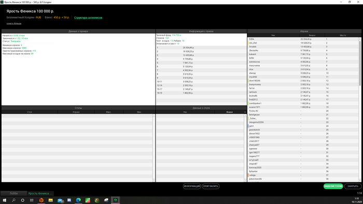
Task: Open Windows Start menu
Action: pyautogui.click(x=4, y=200)
